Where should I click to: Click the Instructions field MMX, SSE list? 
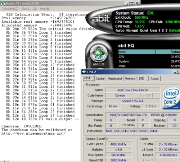click(142, 131)
